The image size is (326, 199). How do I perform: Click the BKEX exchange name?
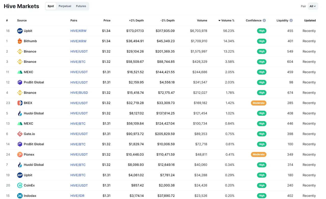pos(28,103)
